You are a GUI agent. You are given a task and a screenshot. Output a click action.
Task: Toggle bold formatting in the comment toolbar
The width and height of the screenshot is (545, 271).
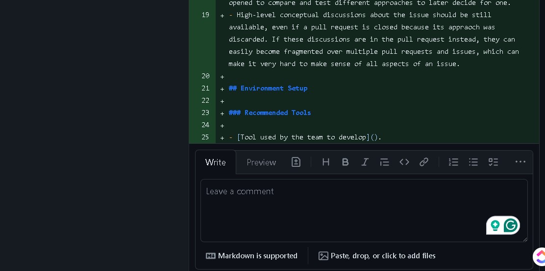(345, 162)
